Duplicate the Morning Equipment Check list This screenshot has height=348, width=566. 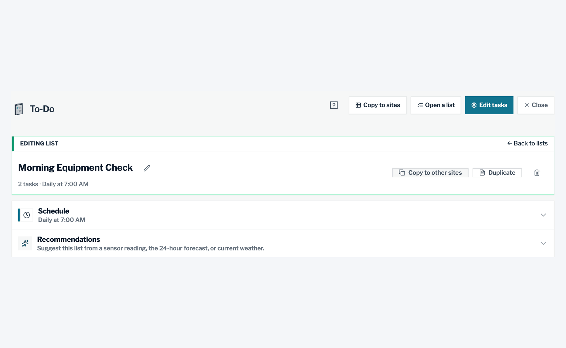(x=497, y=173)
